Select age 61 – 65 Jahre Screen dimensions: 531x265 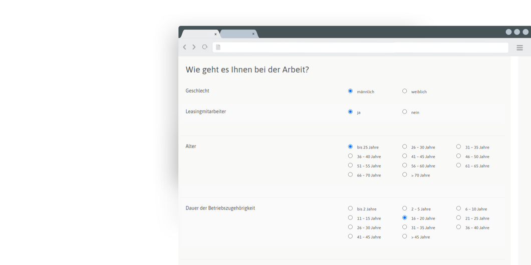pos(458,165)
